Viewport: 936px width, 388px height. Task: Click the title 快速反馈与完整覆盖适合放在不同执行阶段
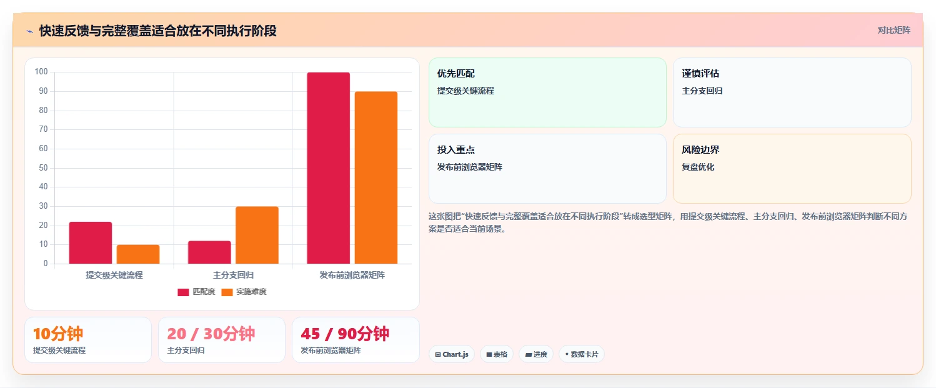[158, 31]
